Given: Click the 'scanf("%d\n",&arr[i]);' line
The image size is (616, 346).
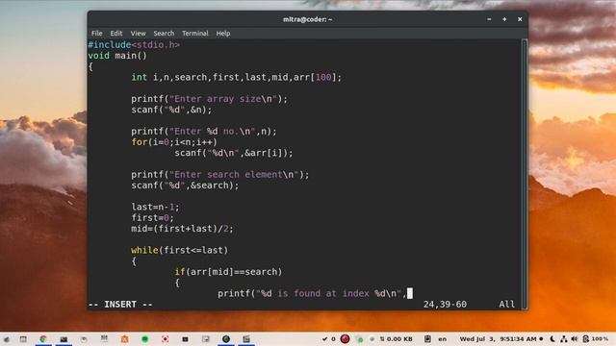Looking at the screenshot, I should (x=234, y=153).
